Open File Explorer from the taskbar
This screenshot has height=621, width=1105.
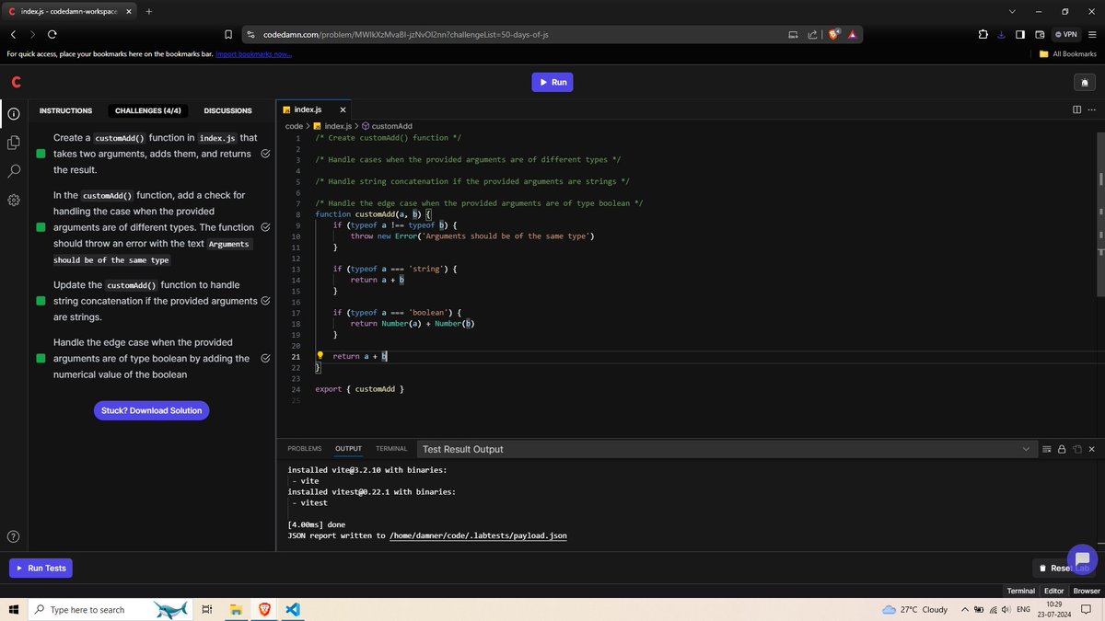click(236, 609)
